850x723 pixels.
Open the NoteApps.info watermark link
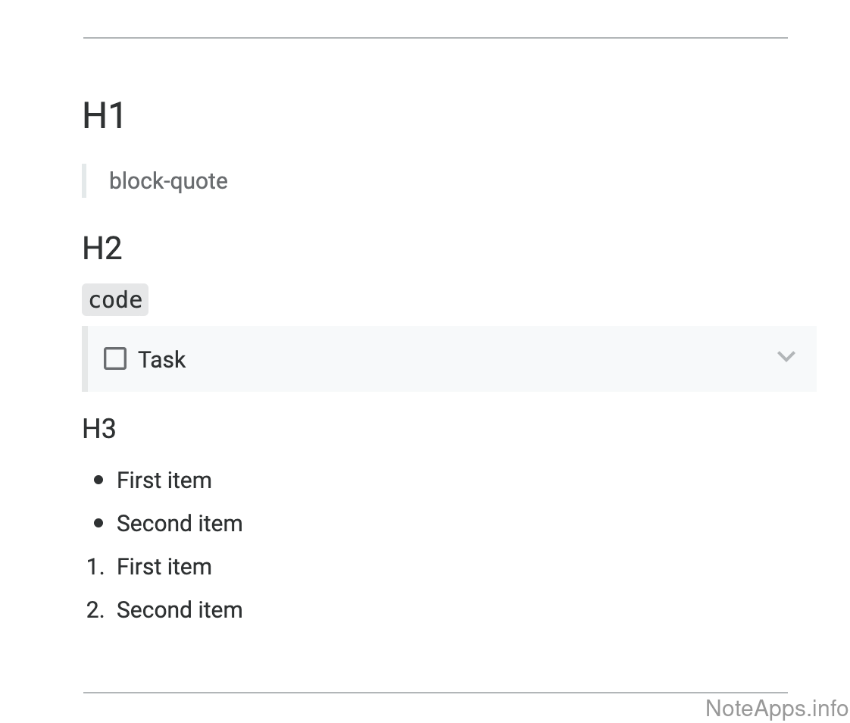tap(777, 709)
